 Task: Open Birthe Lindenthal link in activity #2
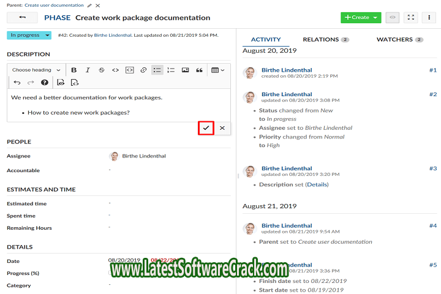pyautogui.click(x=287, y=94)
